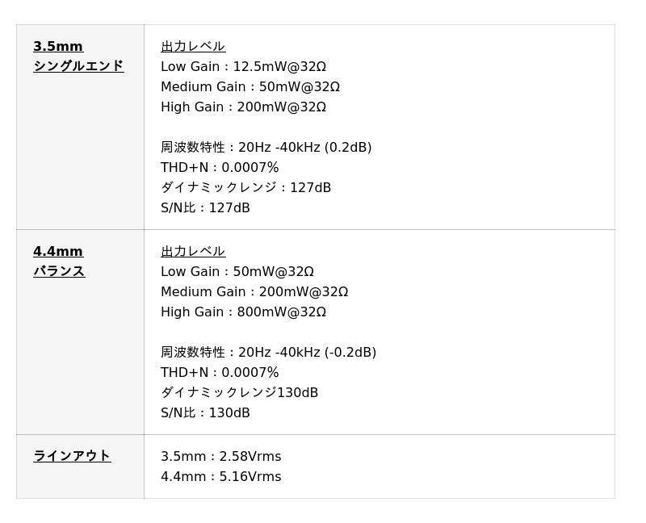Open the ラインアウト heading
Screen dimensions: 646x523
point(72,457)
